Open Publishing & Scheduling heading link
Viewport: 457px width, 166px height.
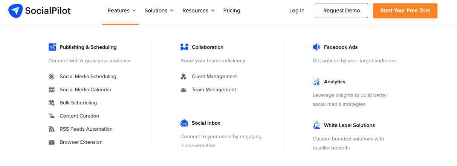[x=88, y=47]
